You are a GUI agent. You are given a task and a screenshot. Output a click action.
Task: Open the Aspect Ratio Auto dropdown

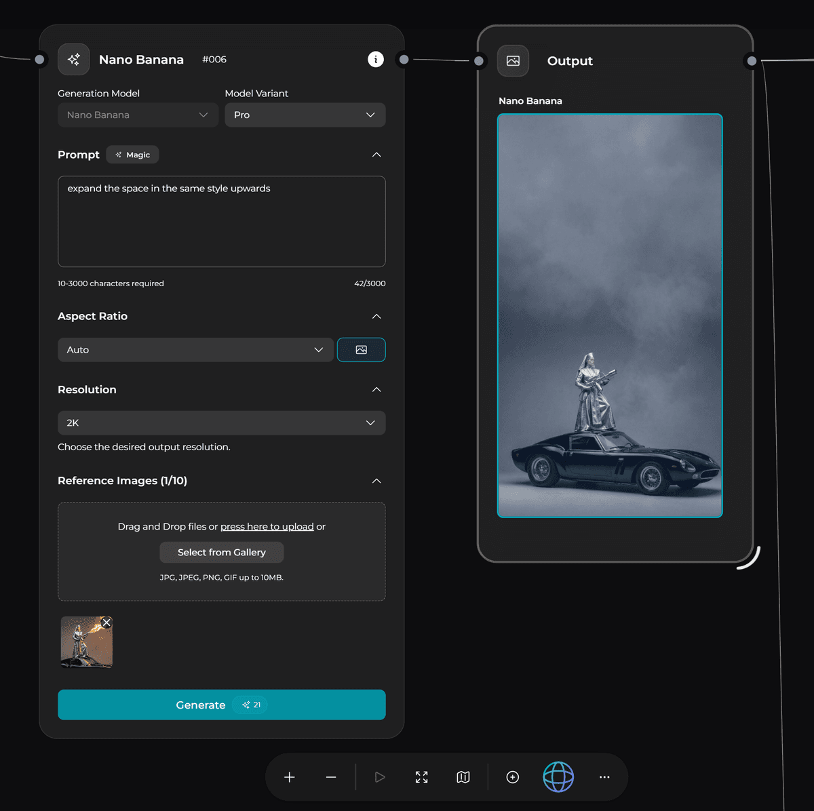[x=195, y=350]
